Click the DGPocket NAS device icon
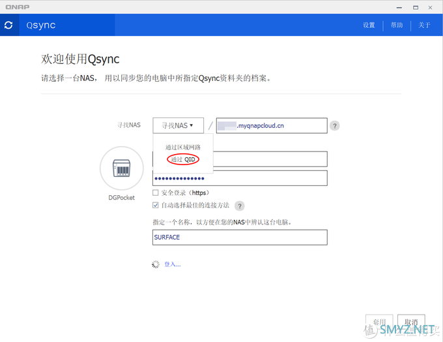Viewport: 443px width, 342px height. tap(121, 168)
